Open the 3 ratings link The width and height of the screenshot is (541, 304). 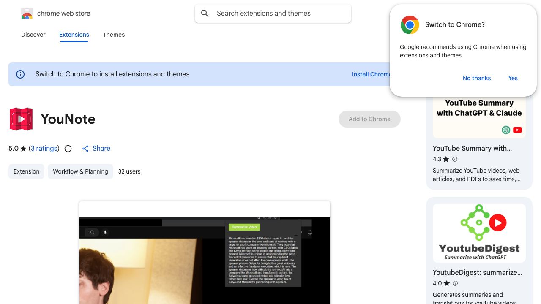pos(44,148)
